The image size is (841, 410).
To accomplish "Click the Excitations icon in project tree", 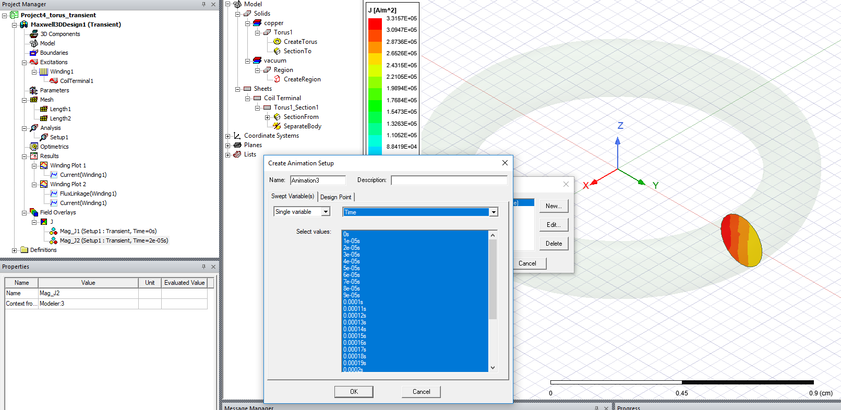I will [34, 62].
